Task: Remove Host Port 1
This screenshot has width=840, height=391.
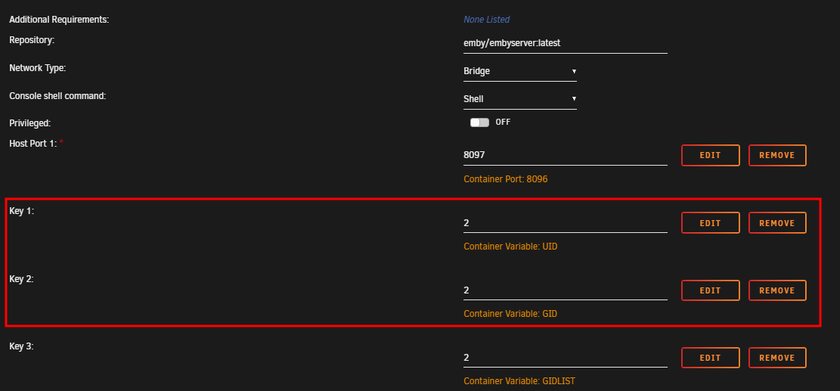Action: click(777, 155)
